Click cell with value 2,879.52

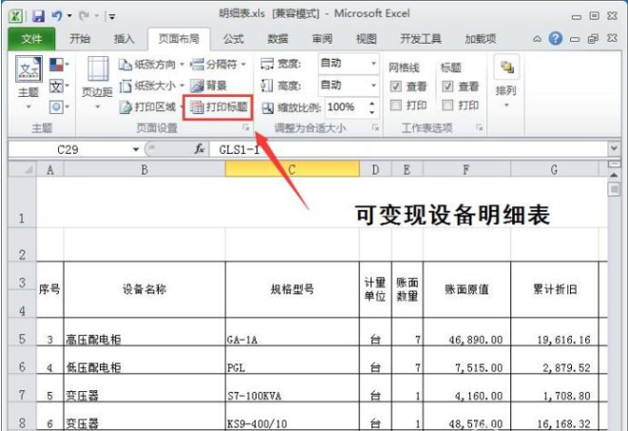point(554,361)
